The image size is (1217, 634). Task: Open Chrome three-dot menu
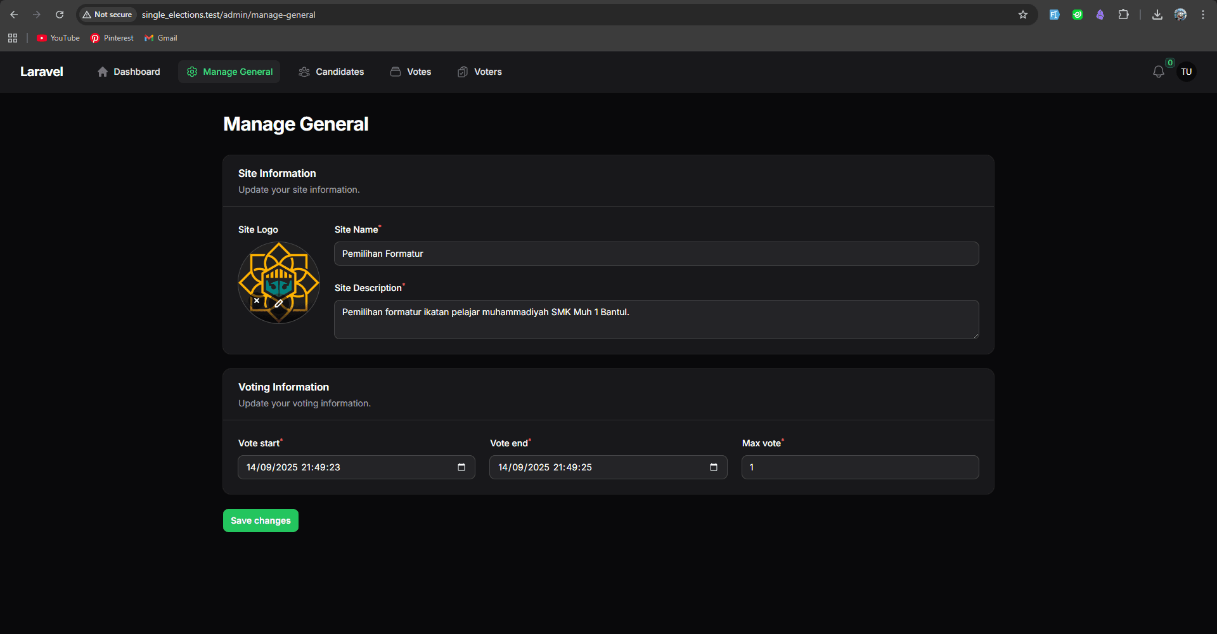1202,15
